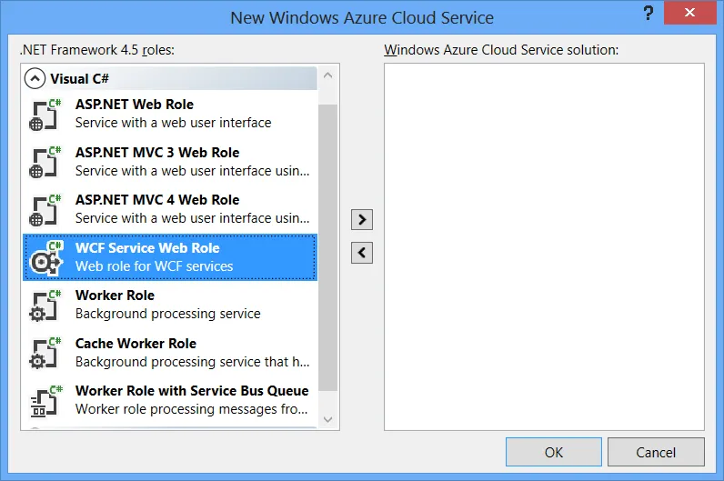The height and width of the screenshot is (481, 724).
Task: Click 'Background processing service' description
Action: coord(168,314)
